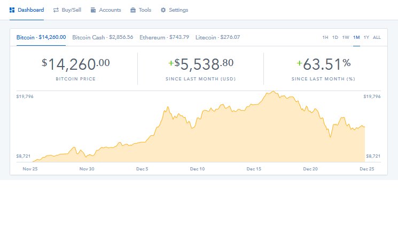Switch to the Ethereum tab

click(164, 37)
